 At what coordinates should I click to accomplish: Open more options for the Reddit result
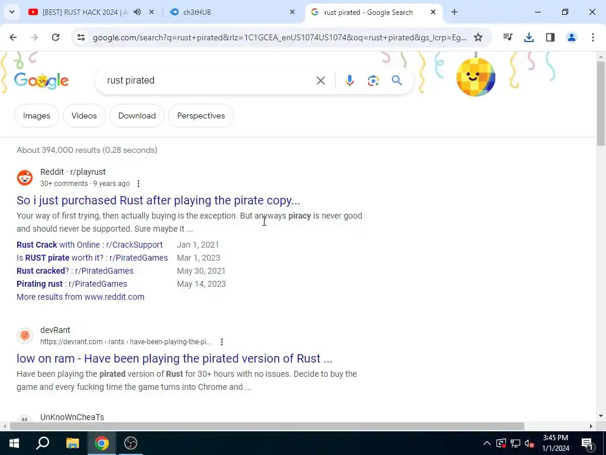(138, 184)
